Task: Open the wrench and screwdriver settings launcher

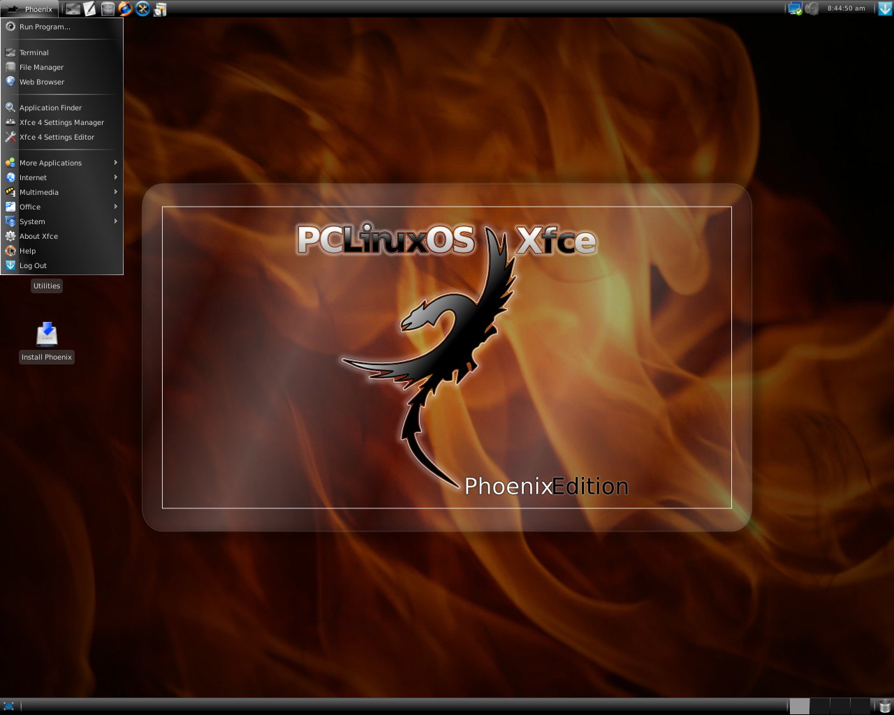Action: click(x=142, y=9)
